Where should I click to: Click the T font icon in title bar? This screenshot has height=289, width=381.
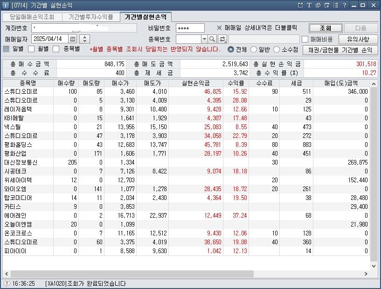[309, 5]
